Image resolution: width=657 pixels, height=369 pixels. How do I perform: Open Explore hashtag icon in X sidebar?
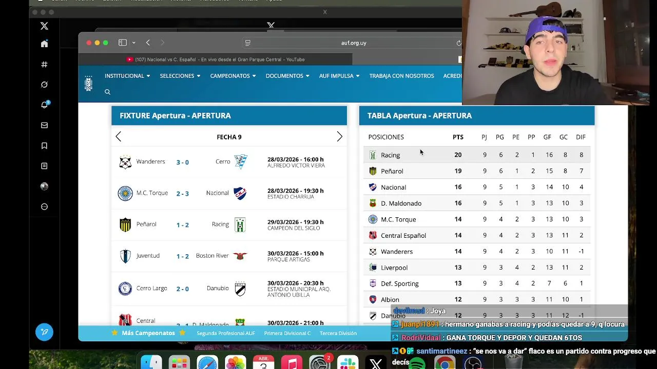click(x=44, y=65)
